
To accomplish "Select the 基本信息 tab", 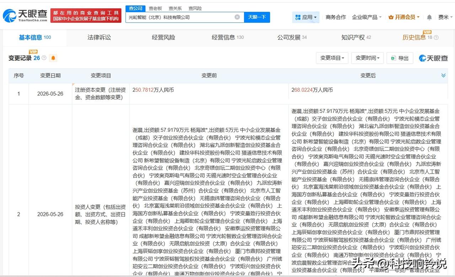I will click(x=35, y=37).
